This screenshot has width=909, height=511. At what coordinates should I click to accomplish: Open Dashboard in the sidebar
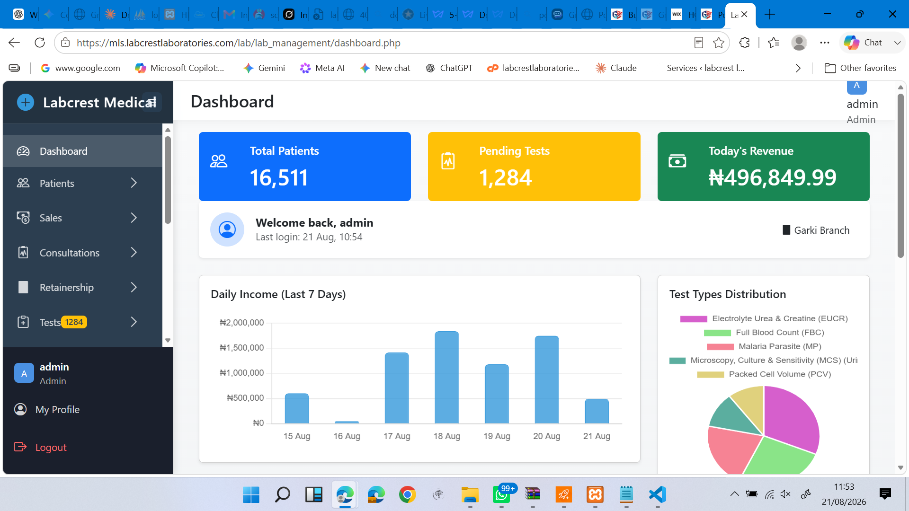83,151
